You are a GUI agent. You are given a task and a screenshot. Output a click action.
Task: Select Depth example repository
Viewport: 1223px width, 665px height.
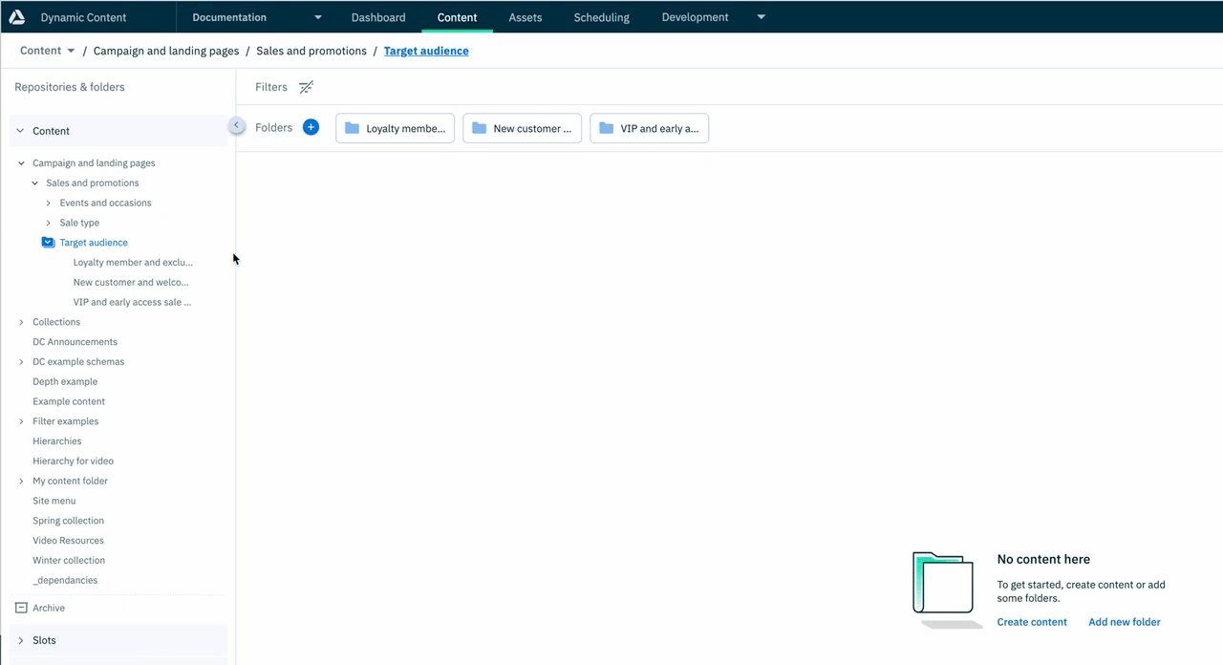(65, 381)
